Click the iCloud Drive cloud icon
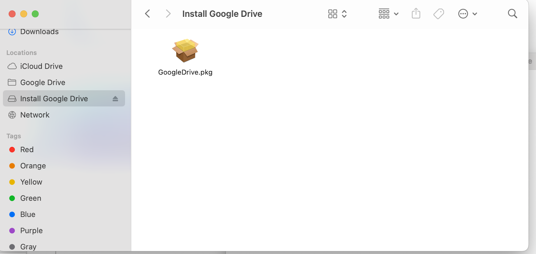Image resolution: width=536 pixels, height=254 pixels. click(12, 66)
